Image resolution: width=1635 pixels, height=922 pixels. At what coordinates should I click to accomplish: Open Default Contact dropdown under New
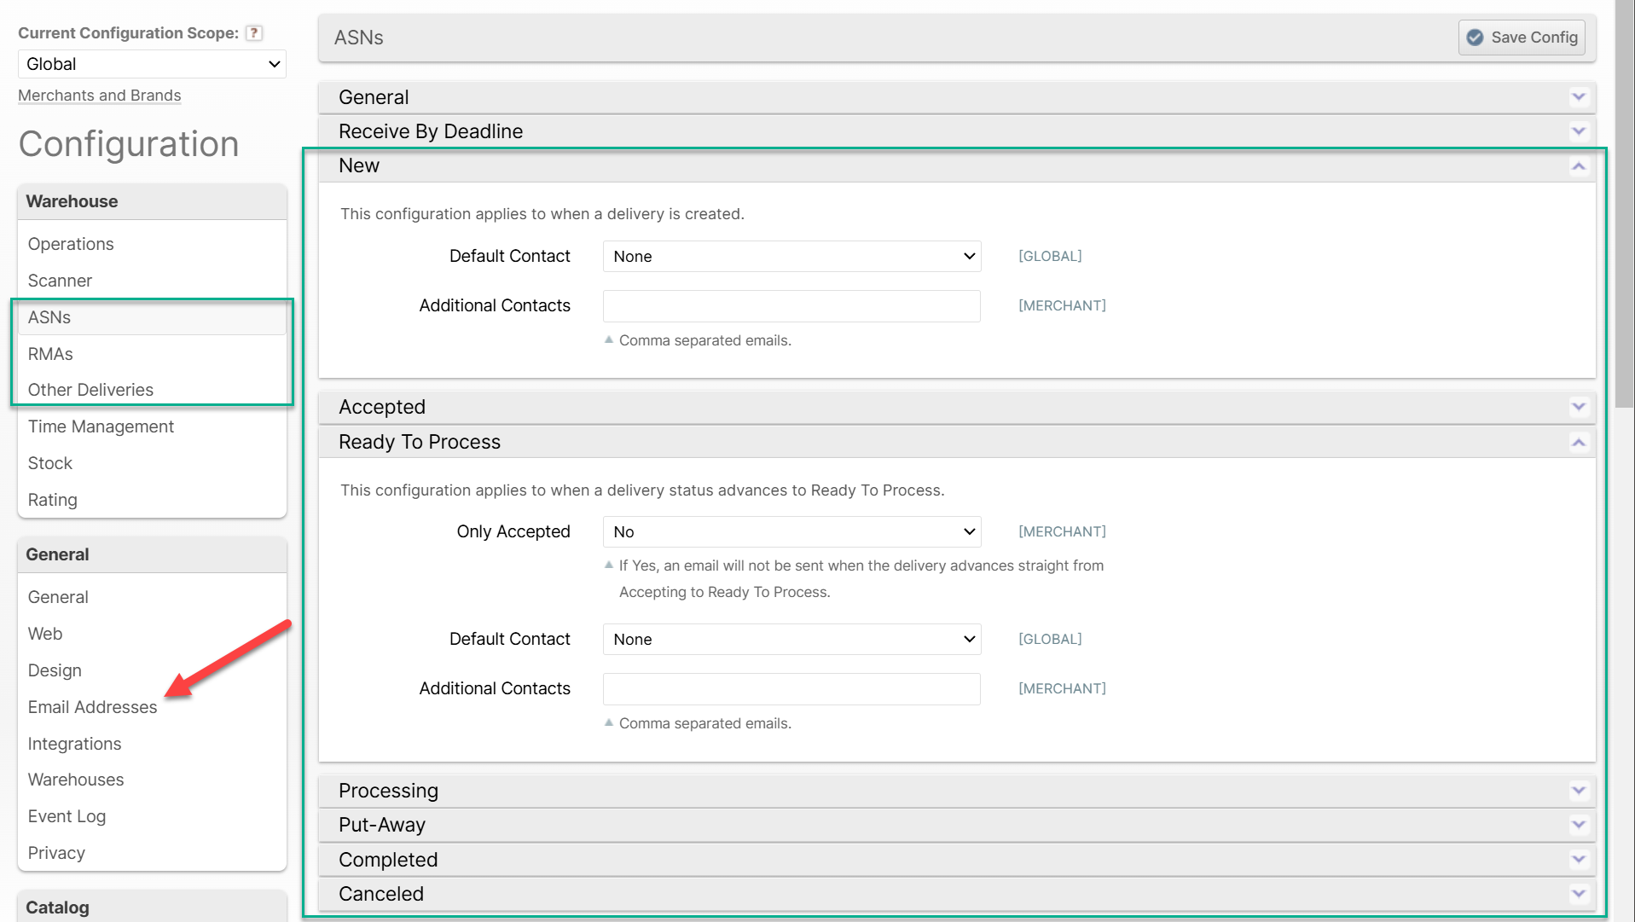[x=791, y=257]
